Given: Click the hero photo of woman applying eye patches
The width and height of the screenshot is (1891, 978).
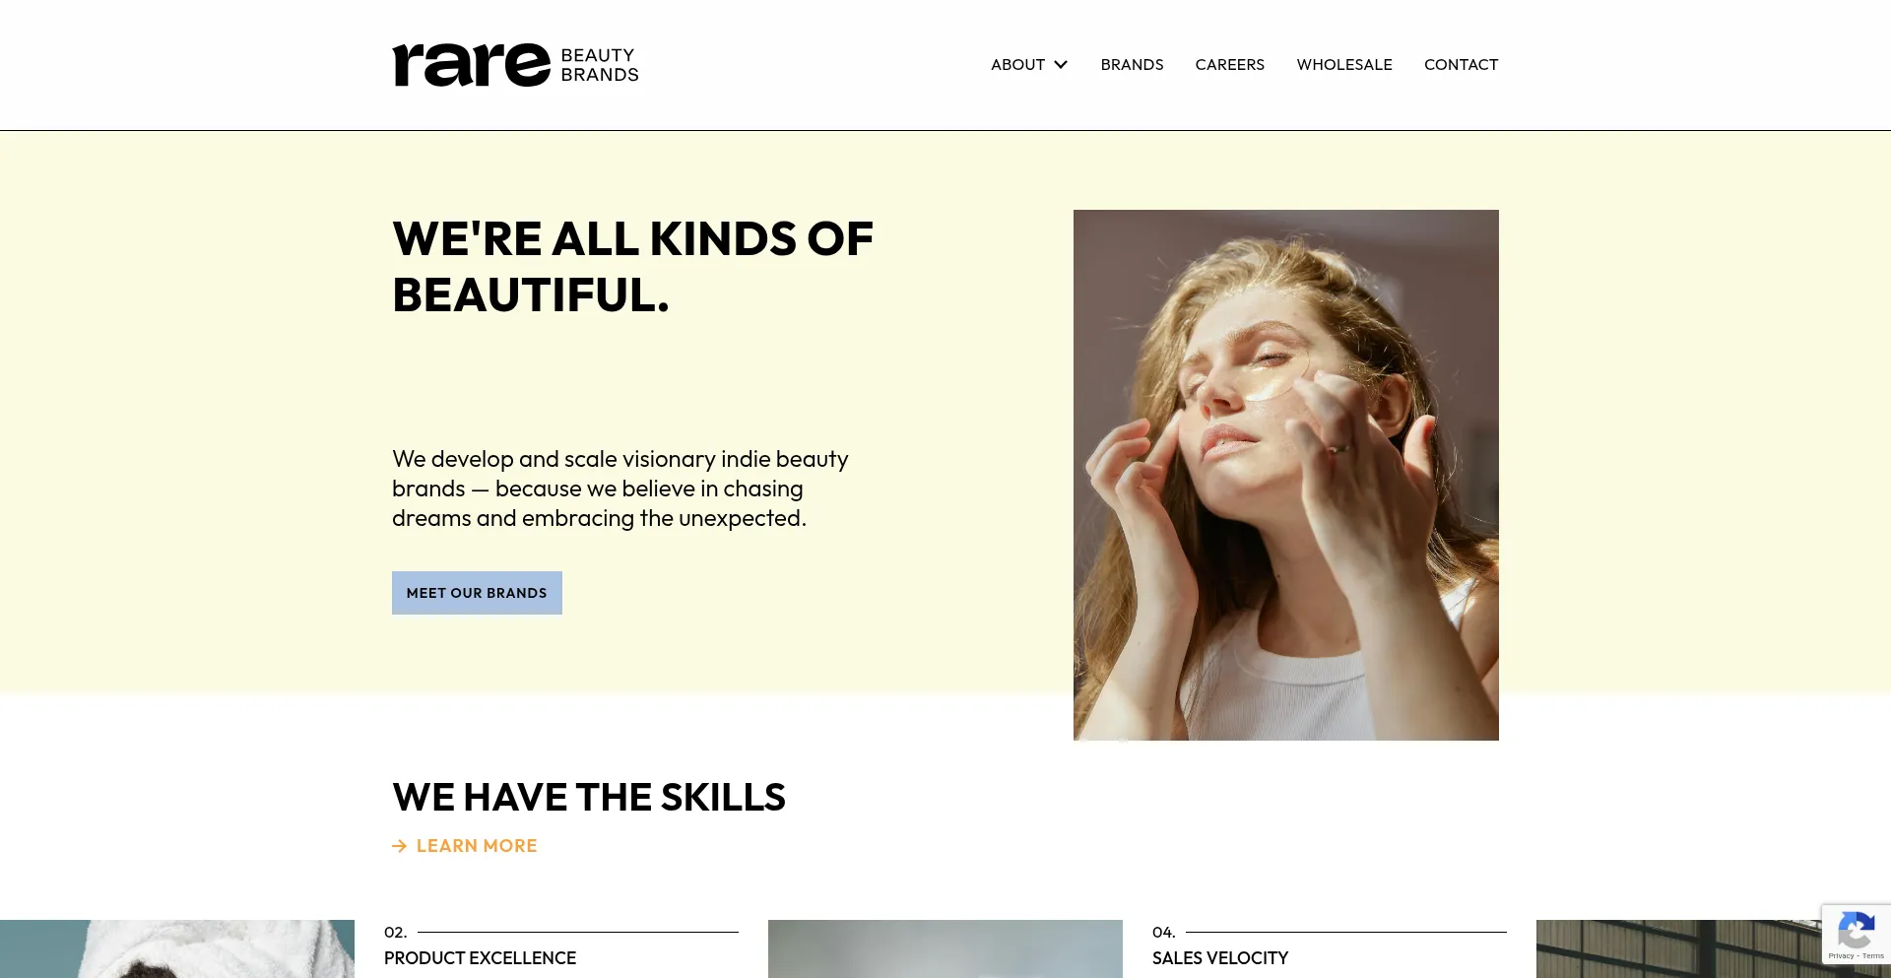Looking at the screenshot, I should click(x=1286, y=475).
